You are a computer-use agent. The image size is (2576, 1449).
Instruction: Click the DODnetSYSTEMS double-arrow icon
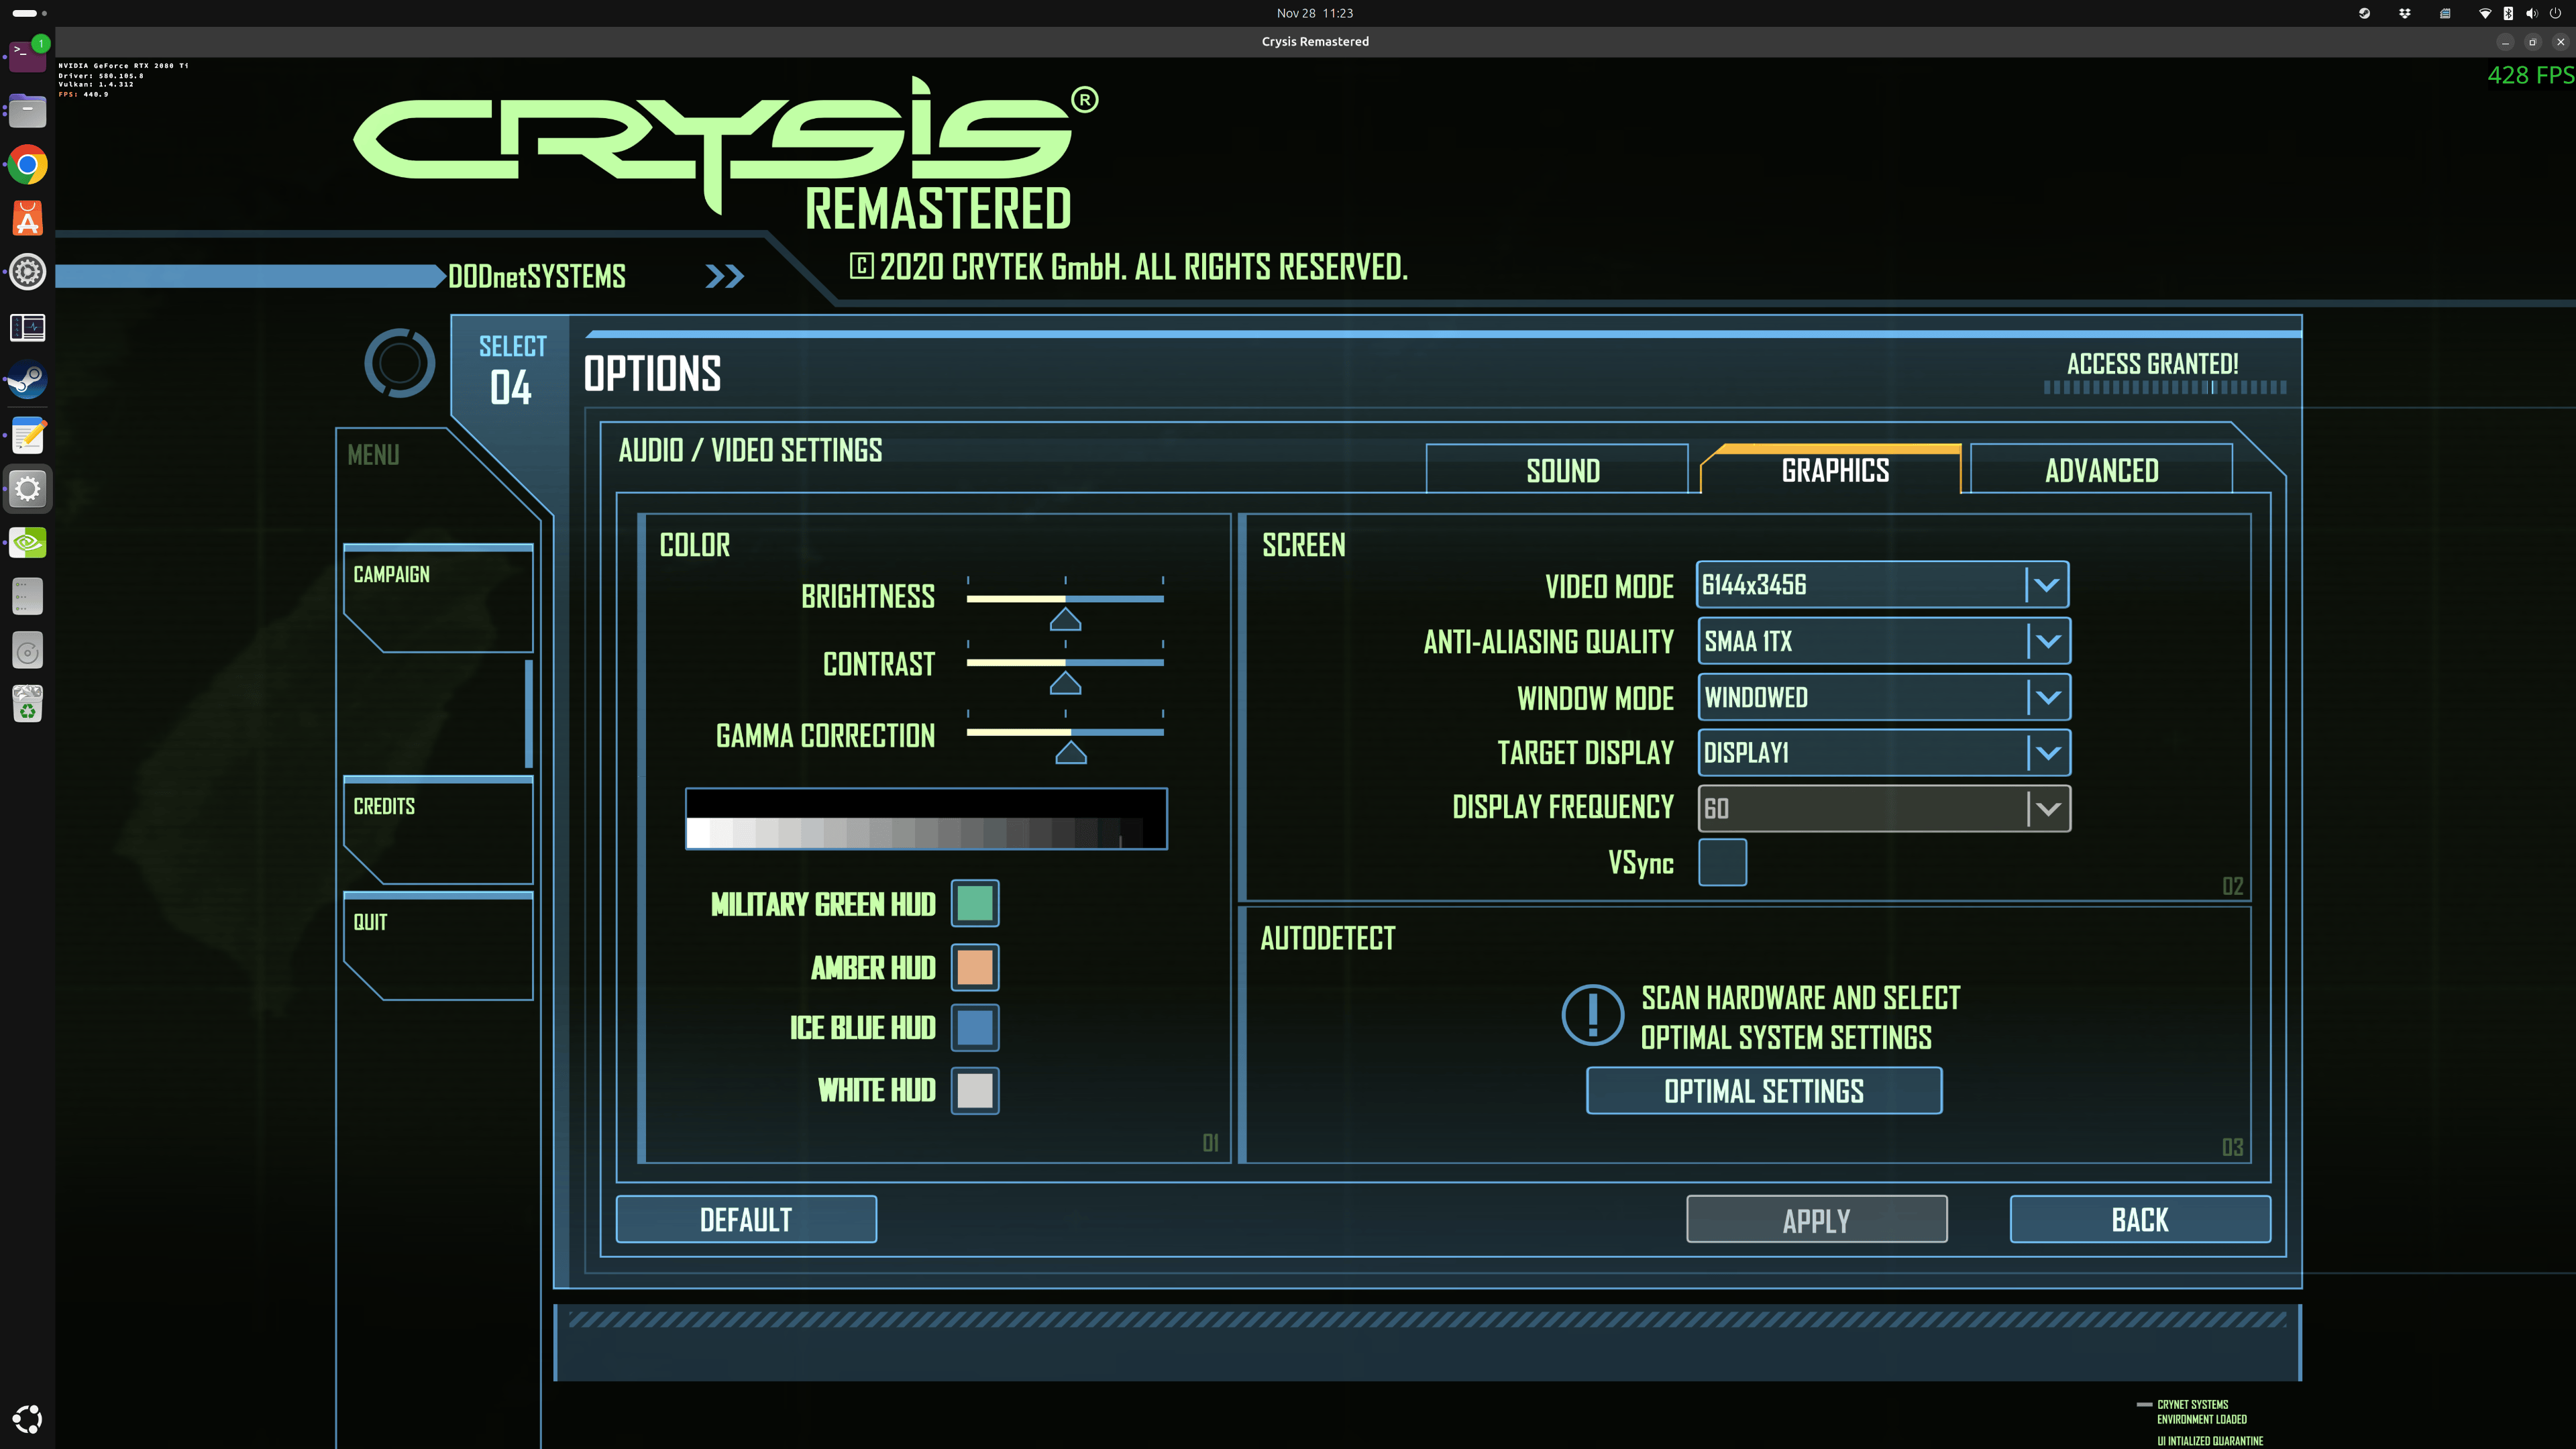point(724,276)
